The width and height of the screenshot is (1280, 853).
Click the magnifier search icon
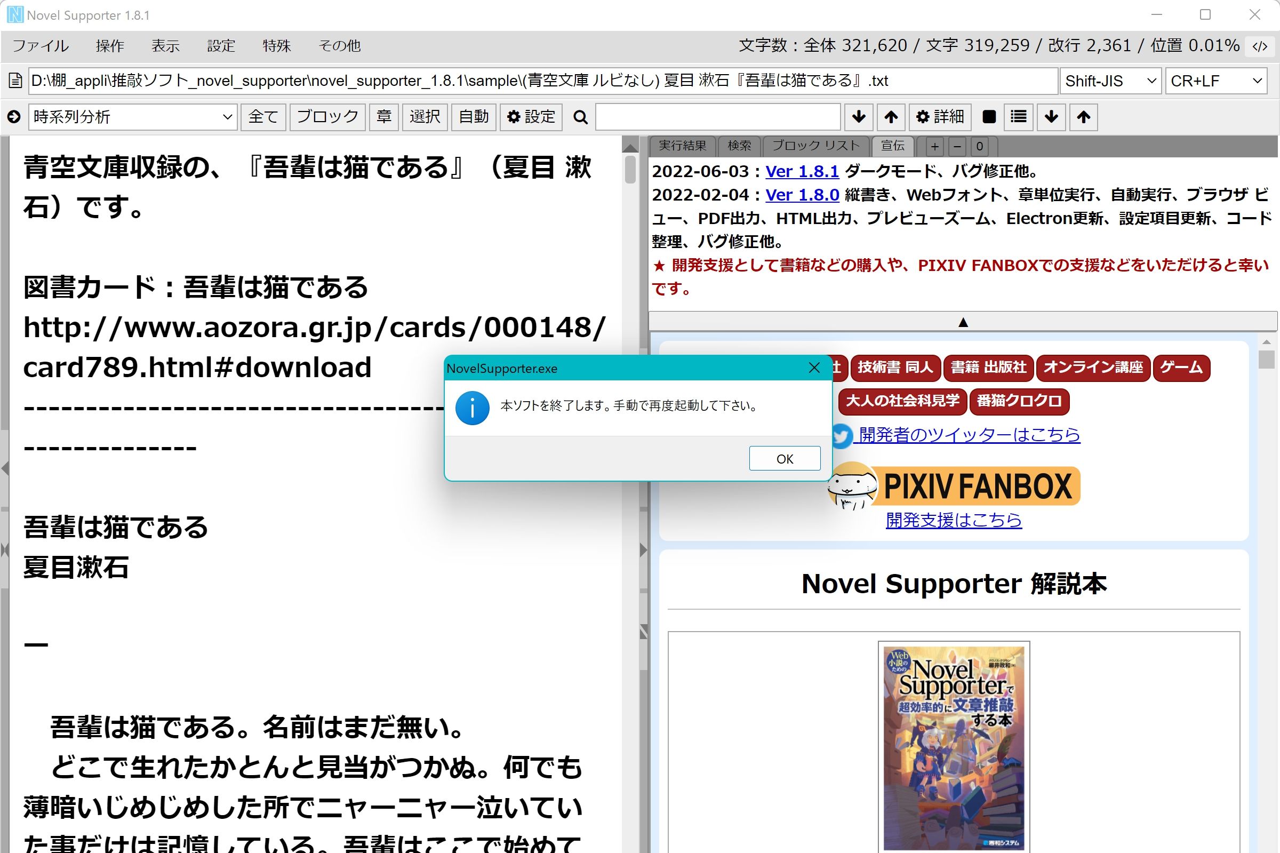point(581,117)
